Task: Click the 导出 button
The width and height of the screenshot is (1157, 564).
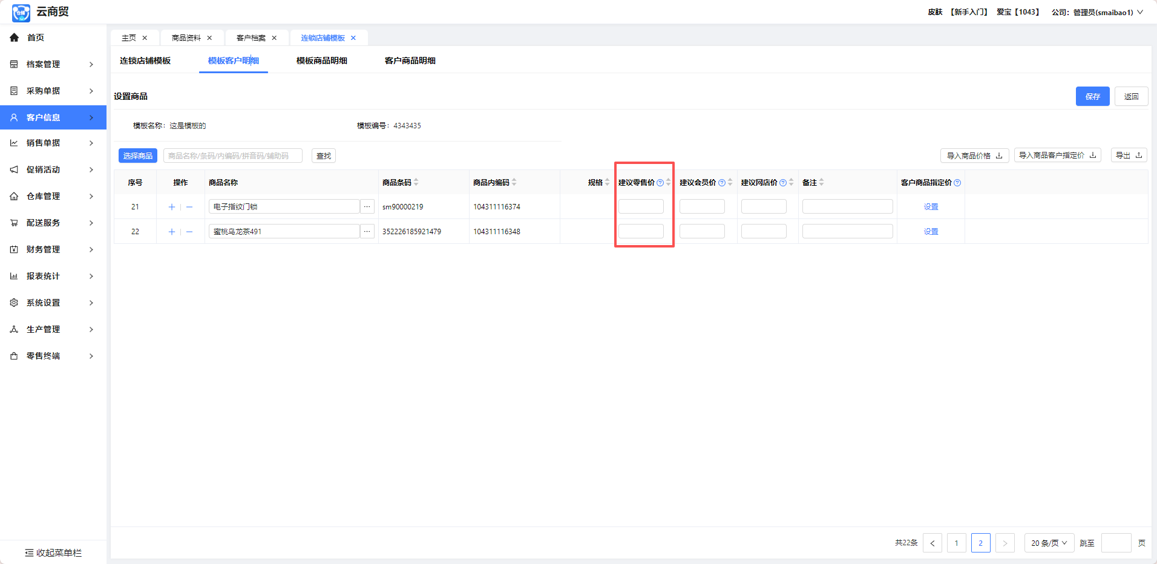Action: coord(1129,156)
